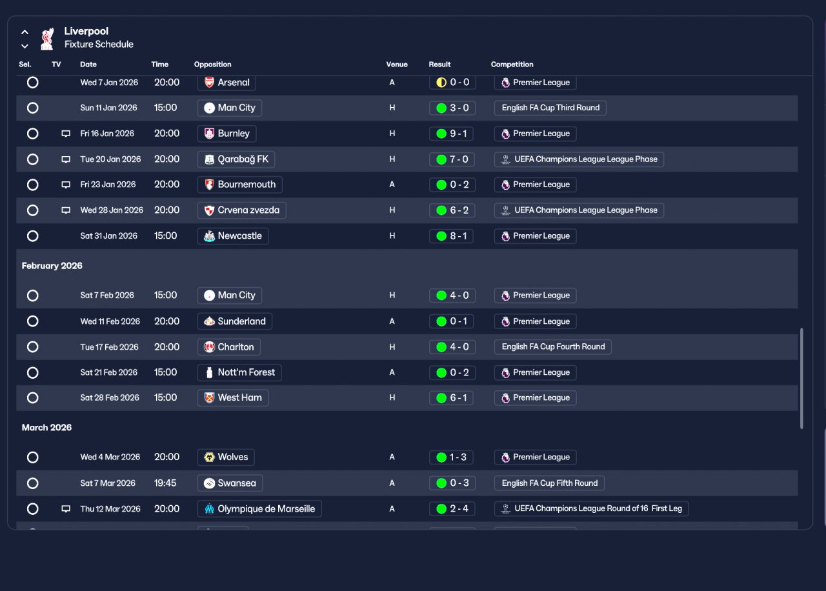Click Champions League icon on Crvena zvezda row
Image resolution: width=826 pixels, height=591 pixels.
(506, 210)
